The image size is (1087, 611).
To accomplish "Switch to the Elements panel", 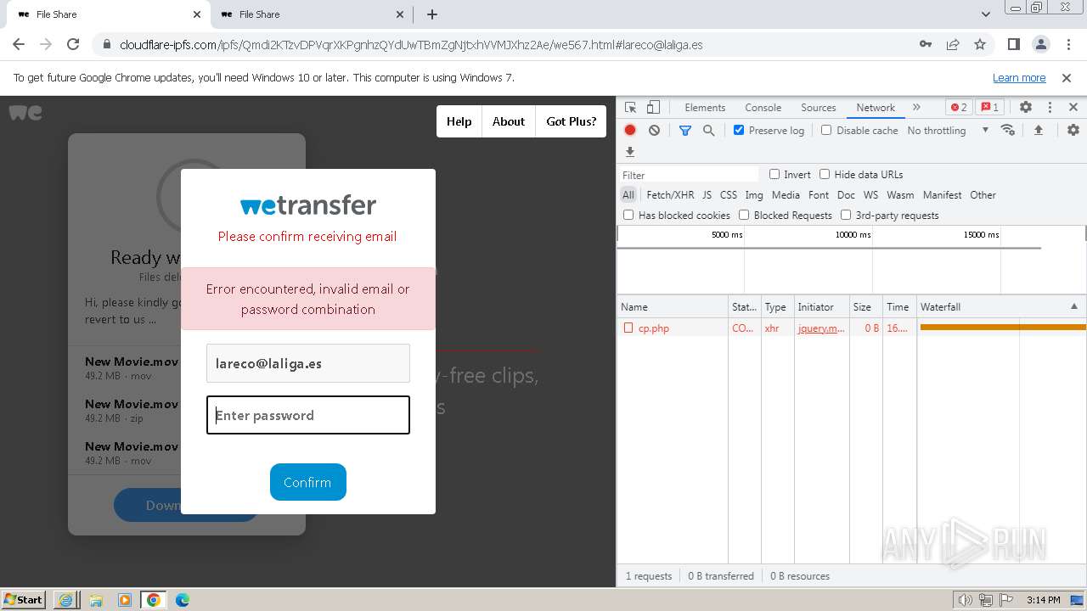I will coord(705,108).
